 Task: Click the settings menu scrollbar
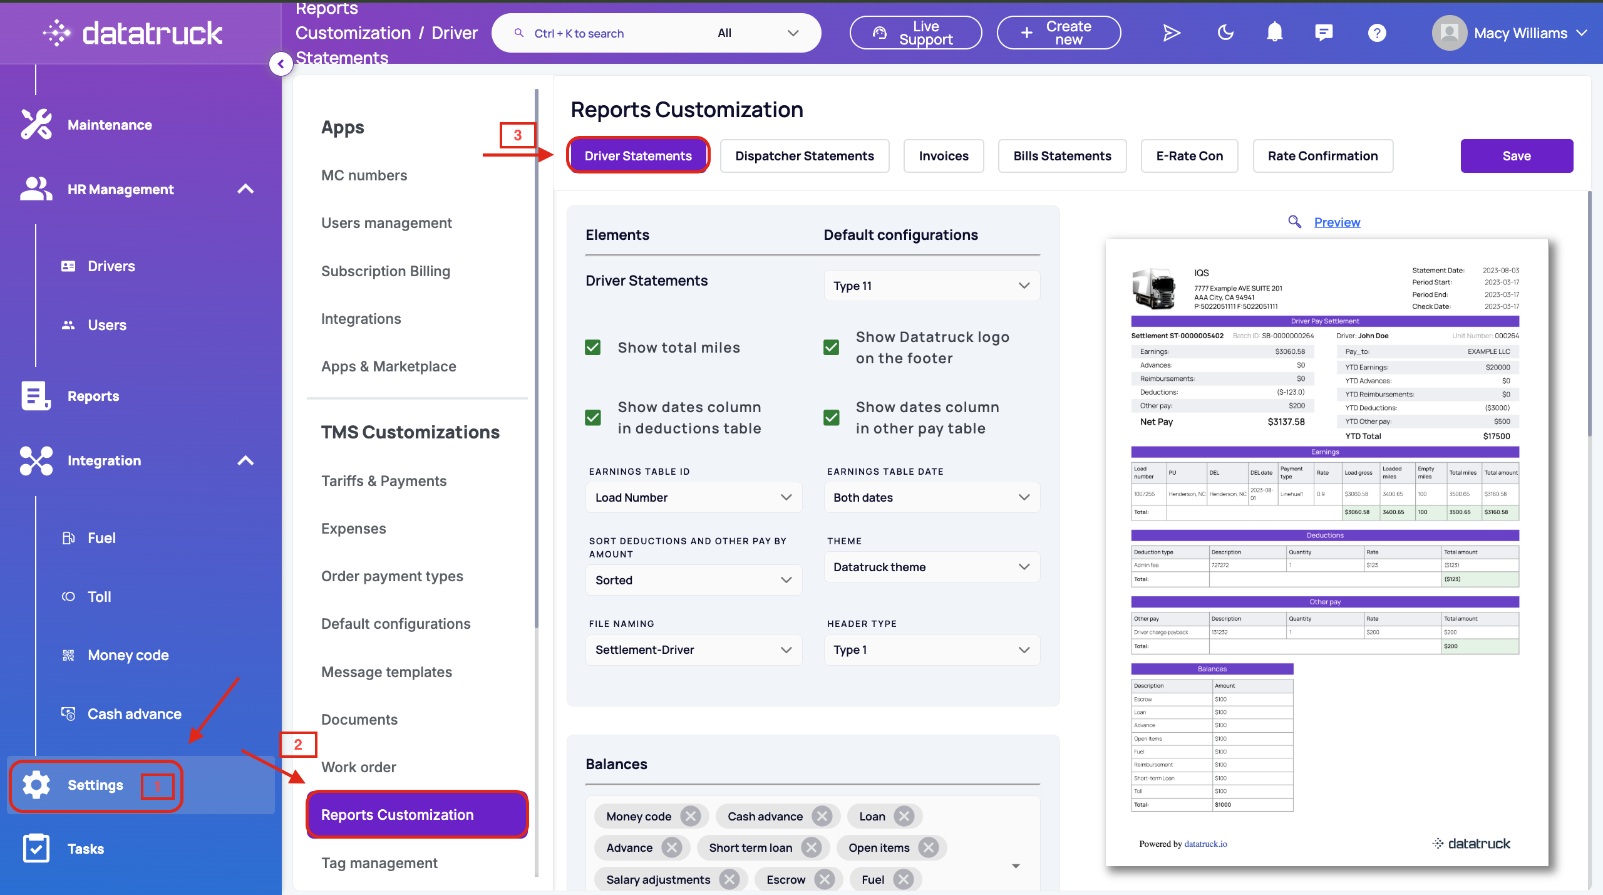[537, 358]
